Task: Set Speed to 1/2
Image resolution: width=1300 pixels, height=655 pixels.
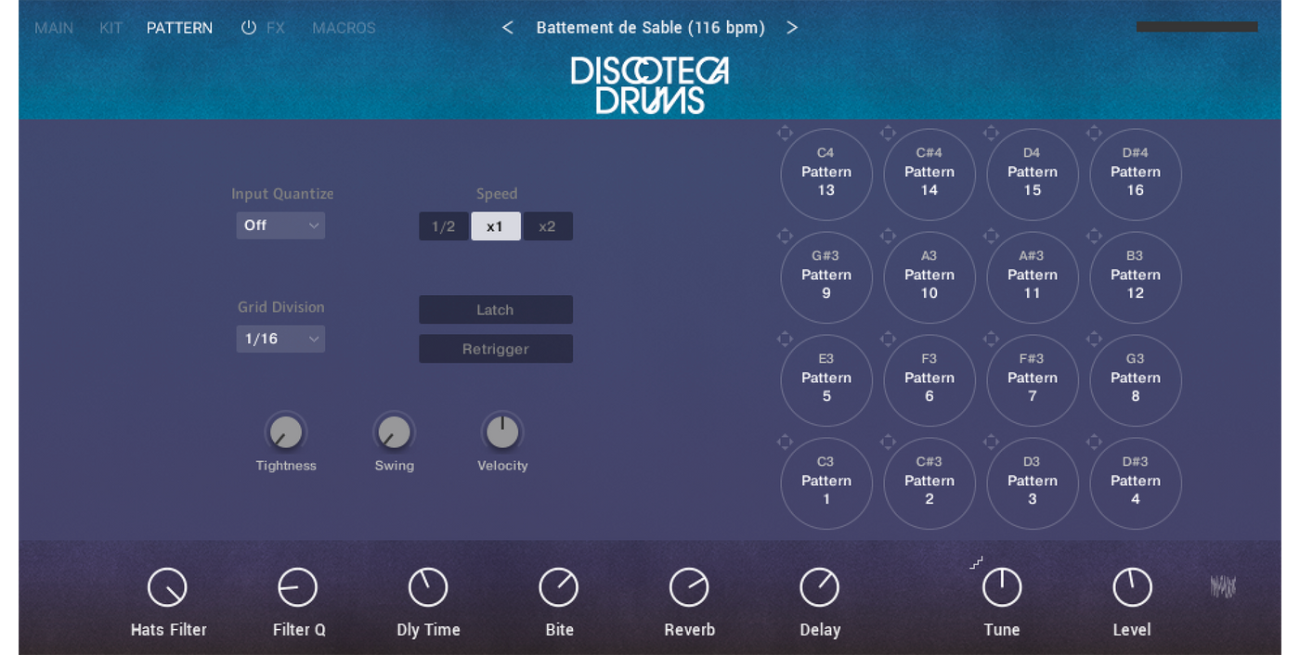Action: [444, 226]
